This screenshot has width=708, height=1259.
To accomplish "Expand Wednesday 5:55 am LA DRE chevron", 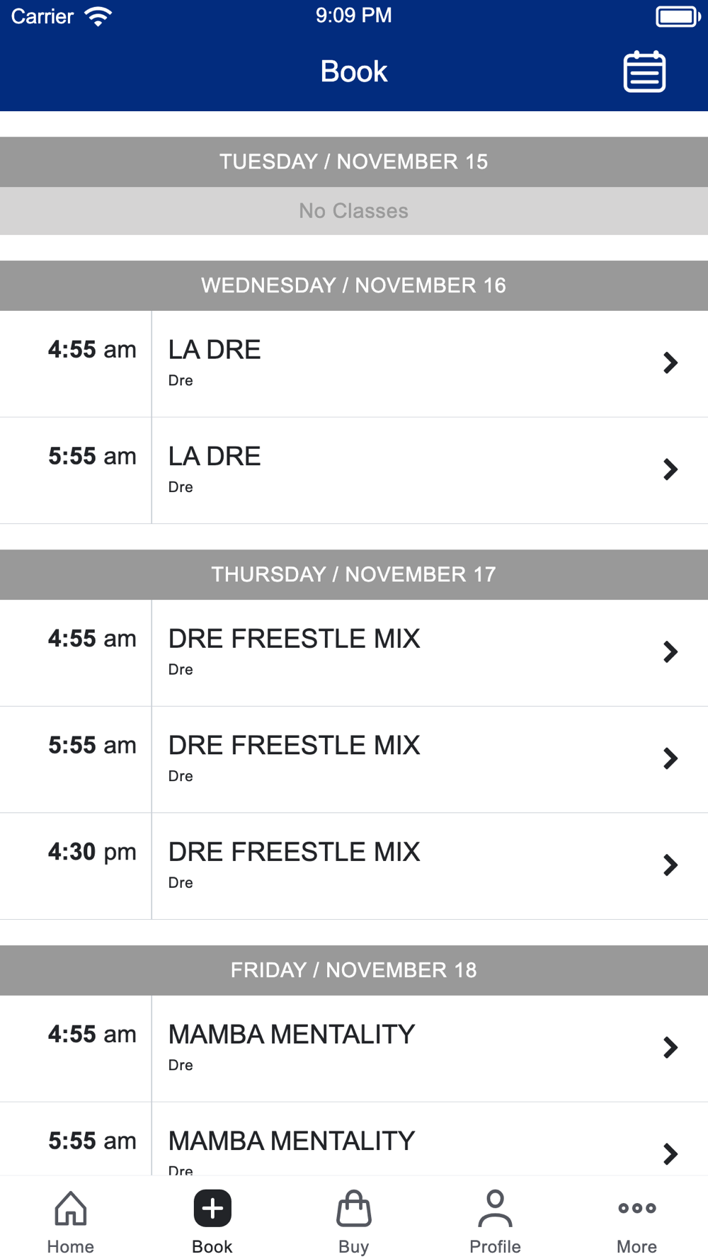I will [670, 469].
